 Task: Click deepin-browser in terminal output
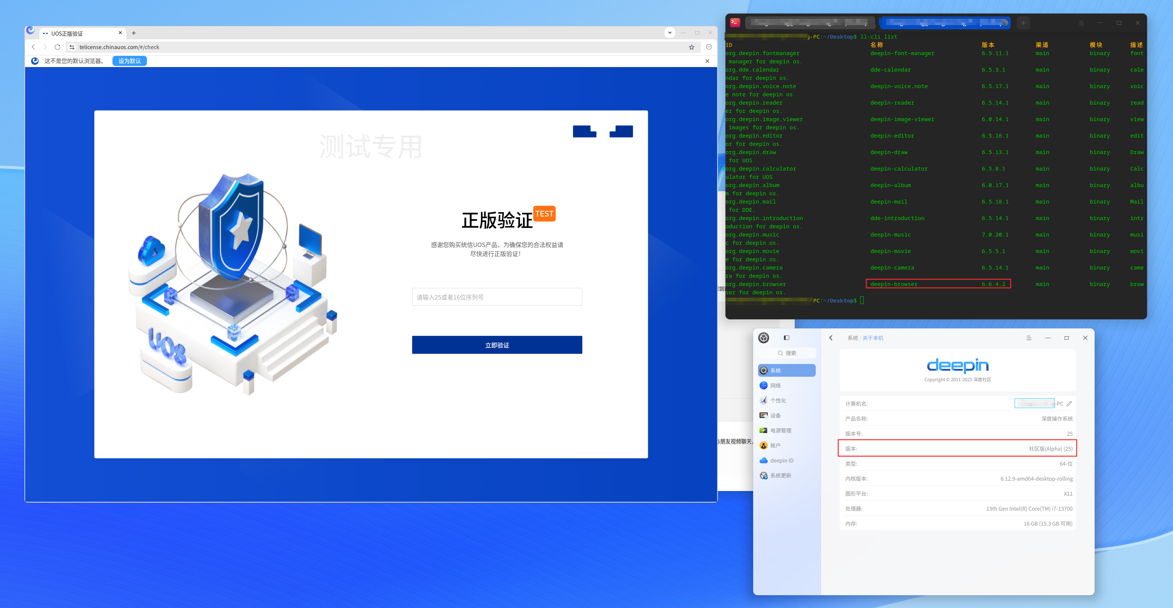coord(893,284)
